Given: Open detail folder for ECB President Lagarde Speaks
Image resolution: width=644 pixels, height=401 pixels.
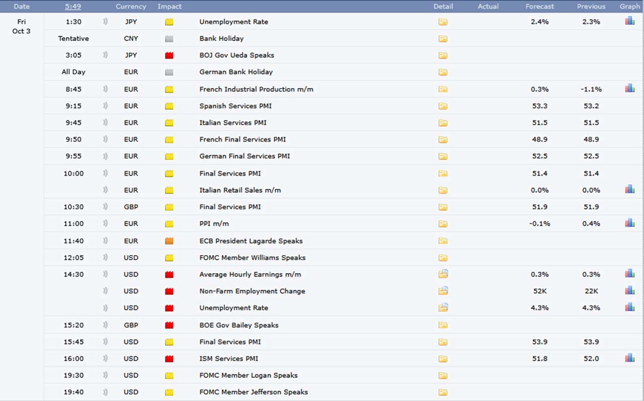Looking at the screenshot, I should (443, 241).
